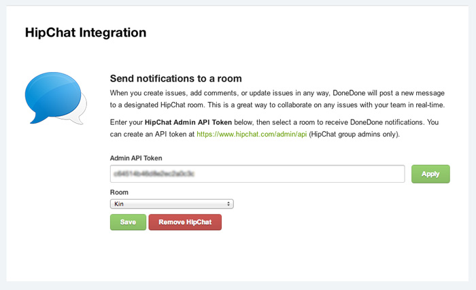Screen dimensions: 476x290
Task: Click the paragraph mentioning DoneDone will post
Action: pos(277,99)
